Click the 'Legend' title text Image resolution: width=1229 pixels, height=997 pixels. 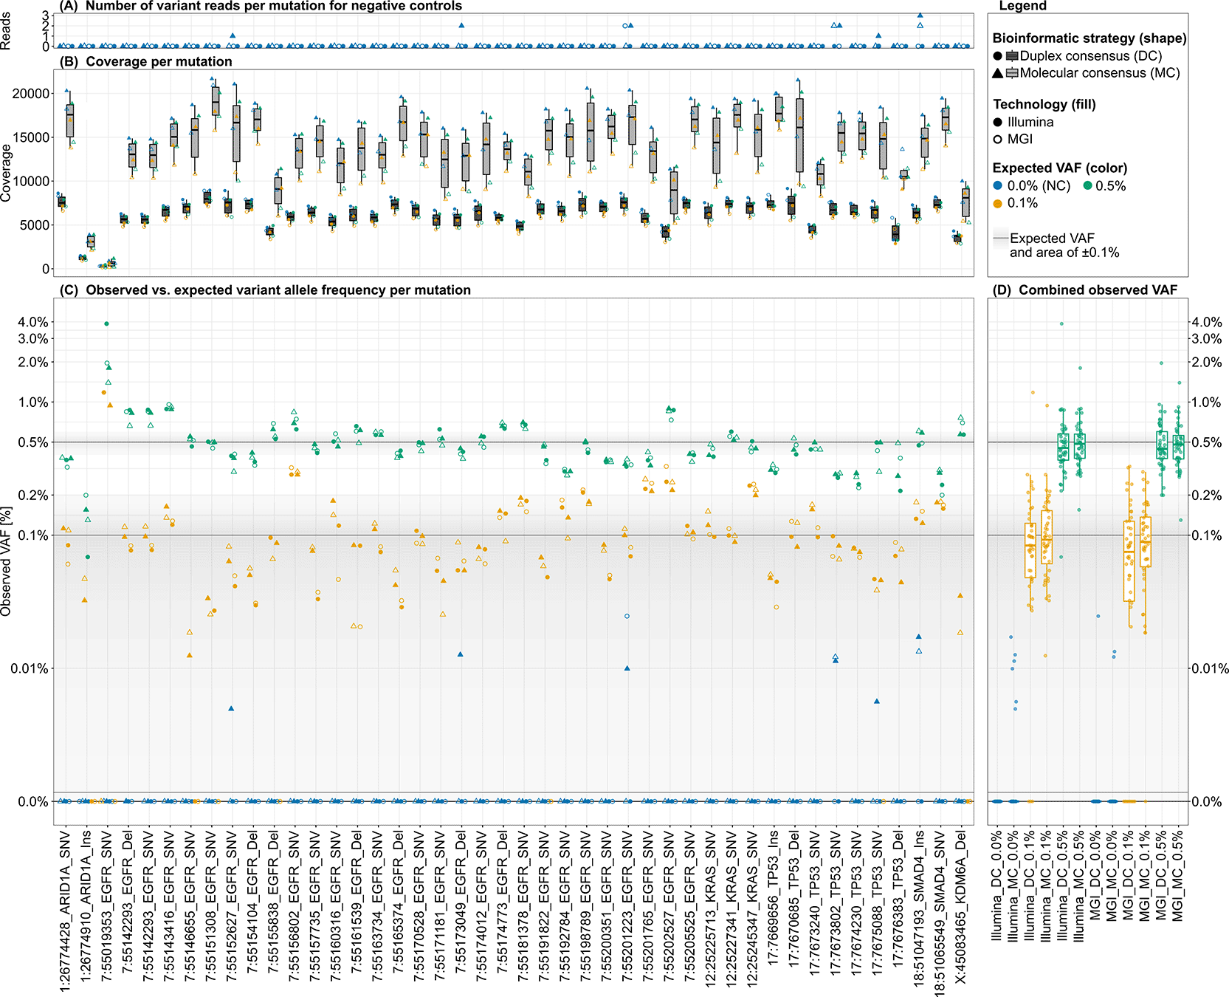tap(1023, 6)
